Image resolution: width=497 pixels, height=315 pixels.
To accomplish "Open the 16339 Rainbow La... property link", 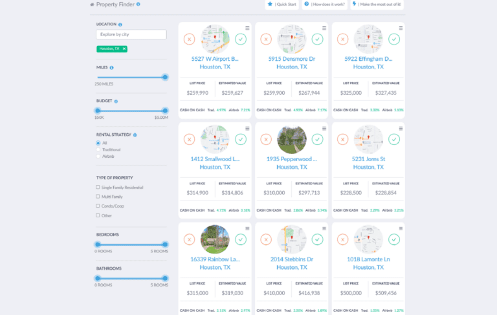I will click(x=215, y=259).
